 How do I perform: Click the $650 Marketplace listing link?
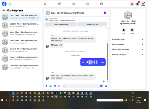tap(62, 21)
